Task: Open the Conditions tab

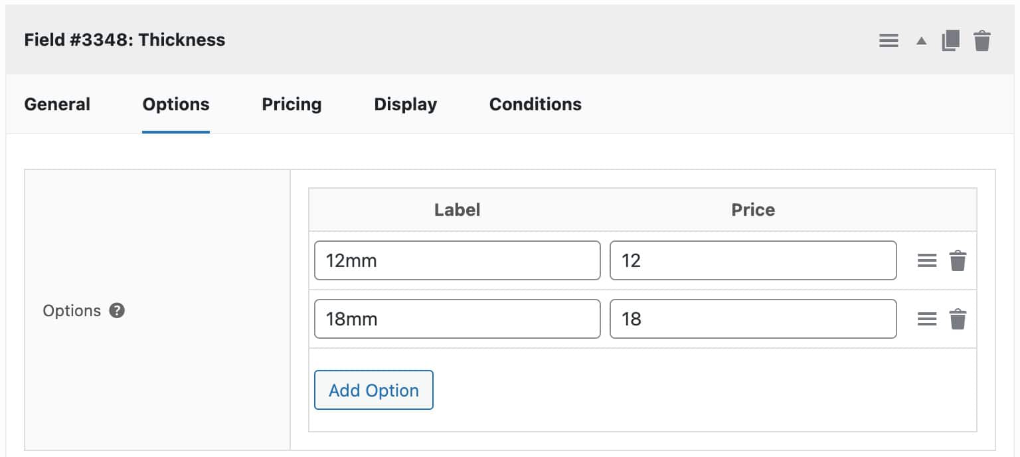Action: click(x=535, y=104)
